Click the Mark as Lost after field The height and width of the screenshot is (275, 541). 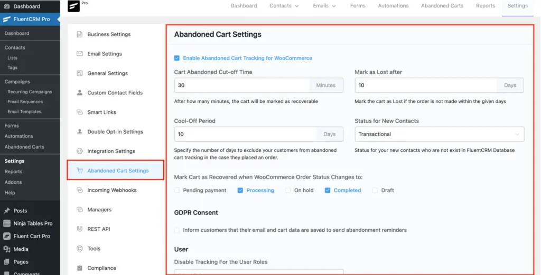click(x=426, y=85)
